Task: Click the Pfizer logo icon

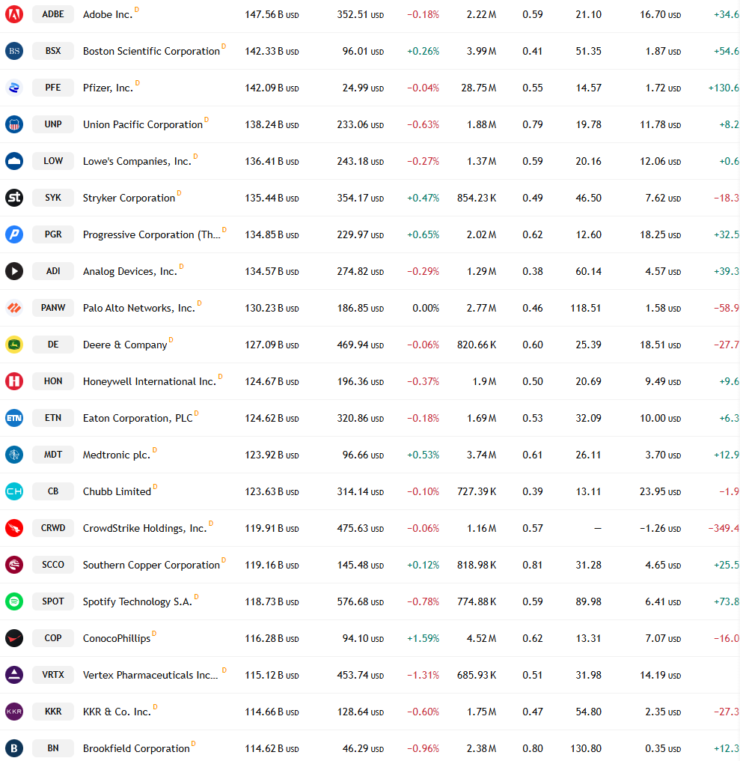Action: point(14,88)
